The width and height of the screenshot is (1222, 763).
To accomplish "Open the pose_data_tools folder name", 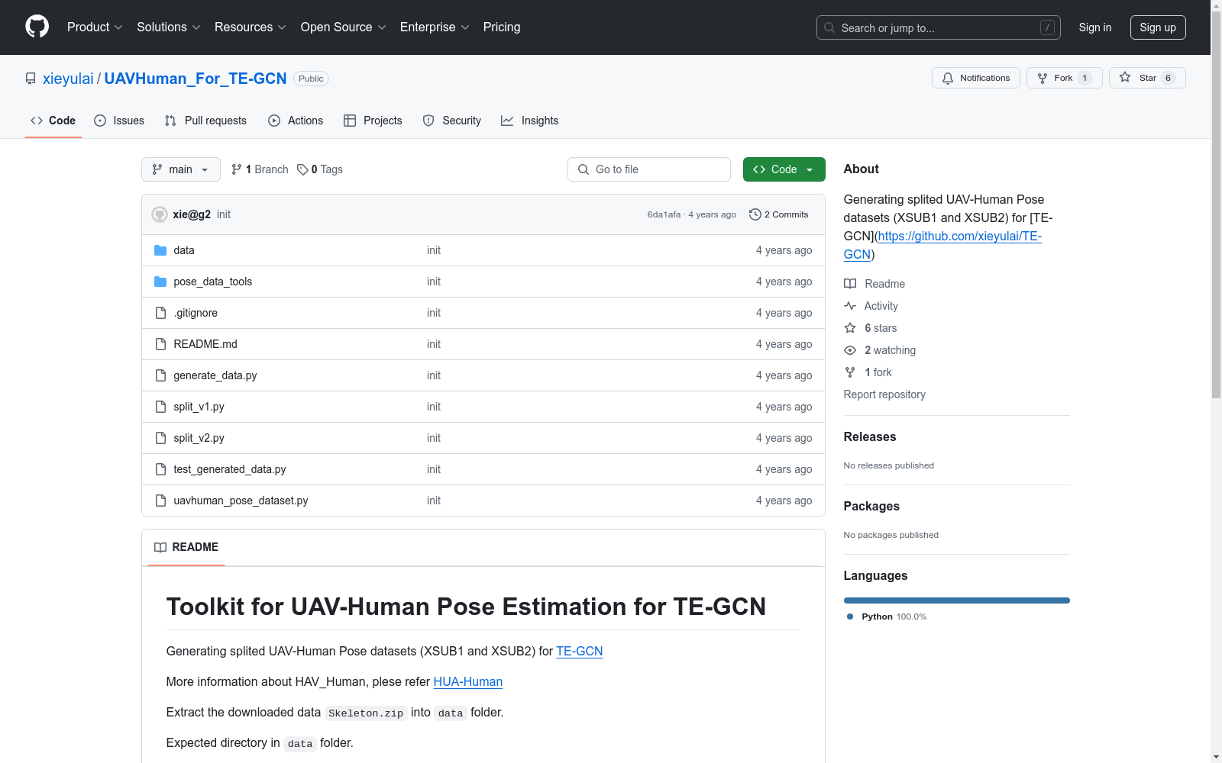I will click(x=213, y=282).
